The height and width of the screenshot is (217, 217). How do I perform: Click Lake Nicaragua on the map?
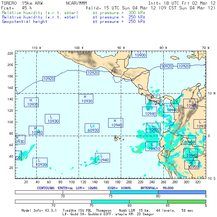coord(140,87)
